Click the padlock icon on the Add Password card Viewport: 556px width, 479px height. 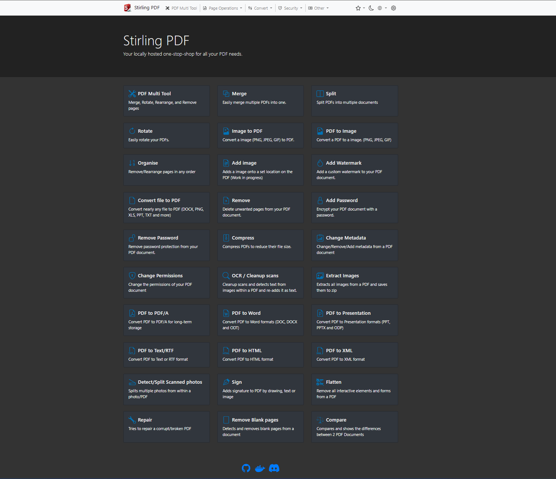point(320,201)
